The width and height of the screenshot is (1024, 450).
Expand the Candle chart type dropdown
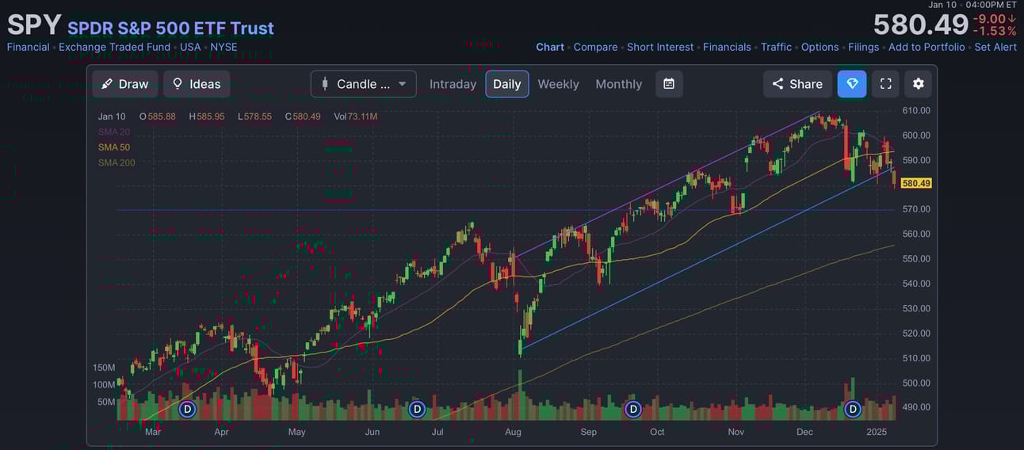coord(364,84)
